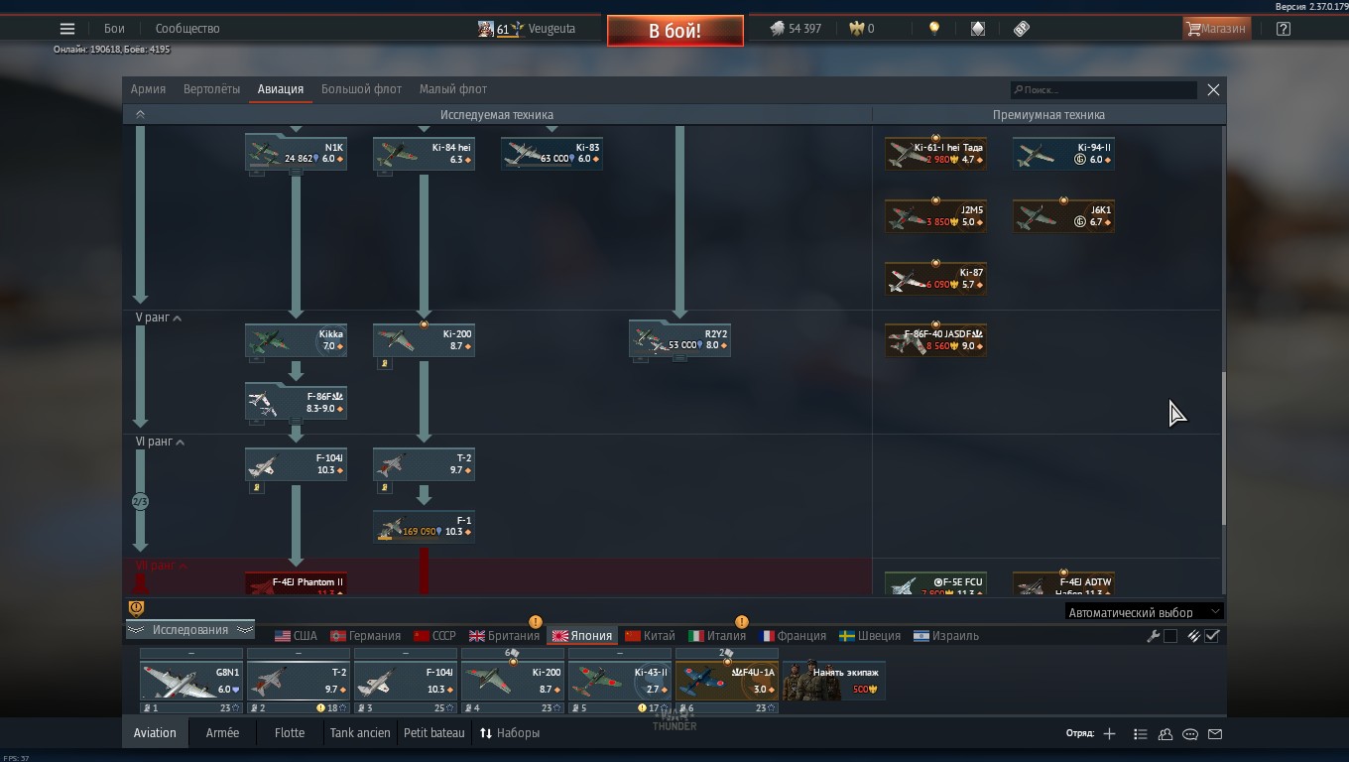
Task: Click Нанять экипаж crew hire slot
Action: tap(833, 680)
